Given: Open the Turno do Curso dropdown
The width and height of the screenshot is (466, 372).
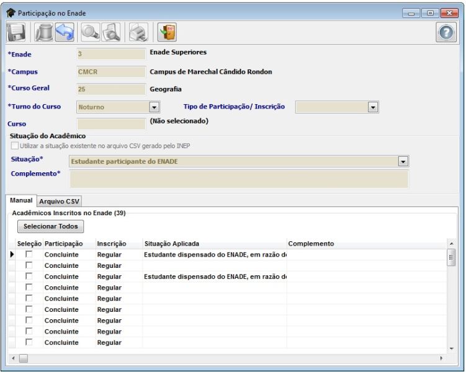Looking at the screenshot, I should coord(155,107).
